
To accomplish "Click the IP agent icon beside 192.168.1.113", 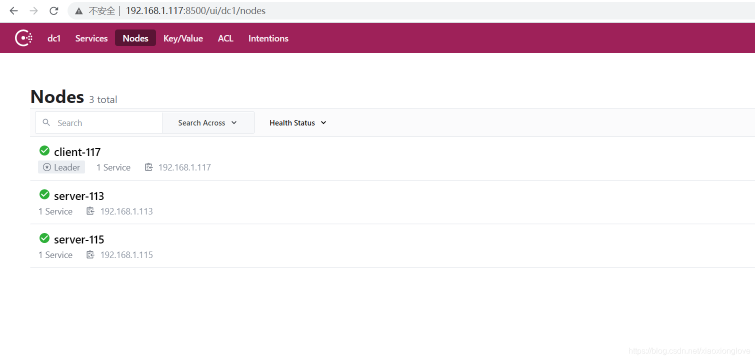I will click(90, 211).
